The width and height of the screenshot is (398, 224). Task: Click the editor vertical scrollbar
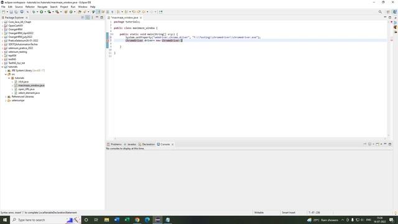[388, 79]
